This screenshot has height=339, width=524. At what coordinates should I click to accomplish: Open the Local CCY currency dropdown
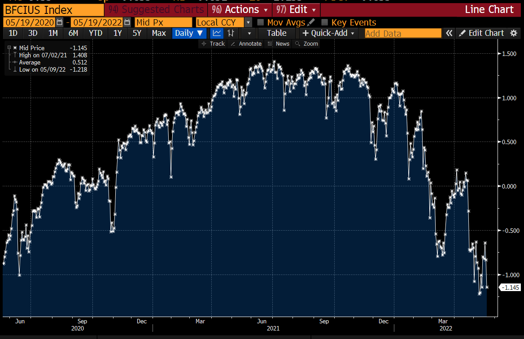[x=248, y=22]
